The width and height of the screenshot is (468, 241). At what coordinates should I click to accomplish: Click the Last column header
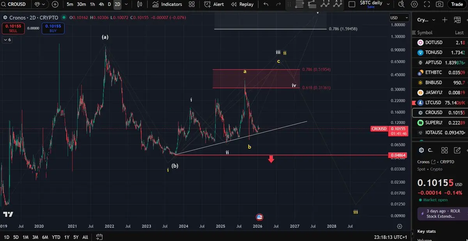click(x=459, y=33)
